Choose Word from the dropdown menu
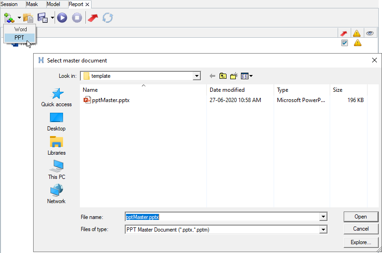The height and width of the screenshot is (253, 382). [20, 29]
